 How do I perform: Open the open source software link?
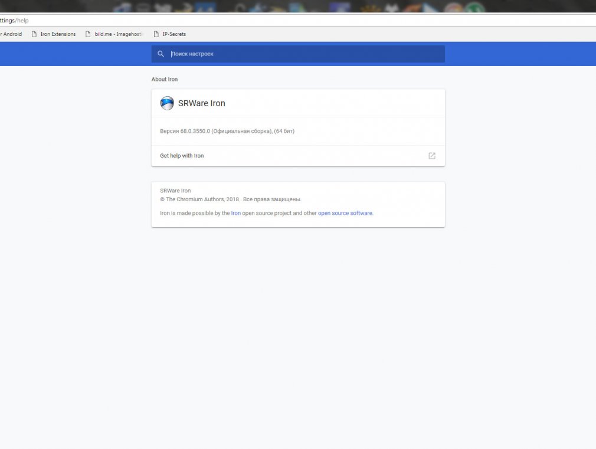coord(345,213)
